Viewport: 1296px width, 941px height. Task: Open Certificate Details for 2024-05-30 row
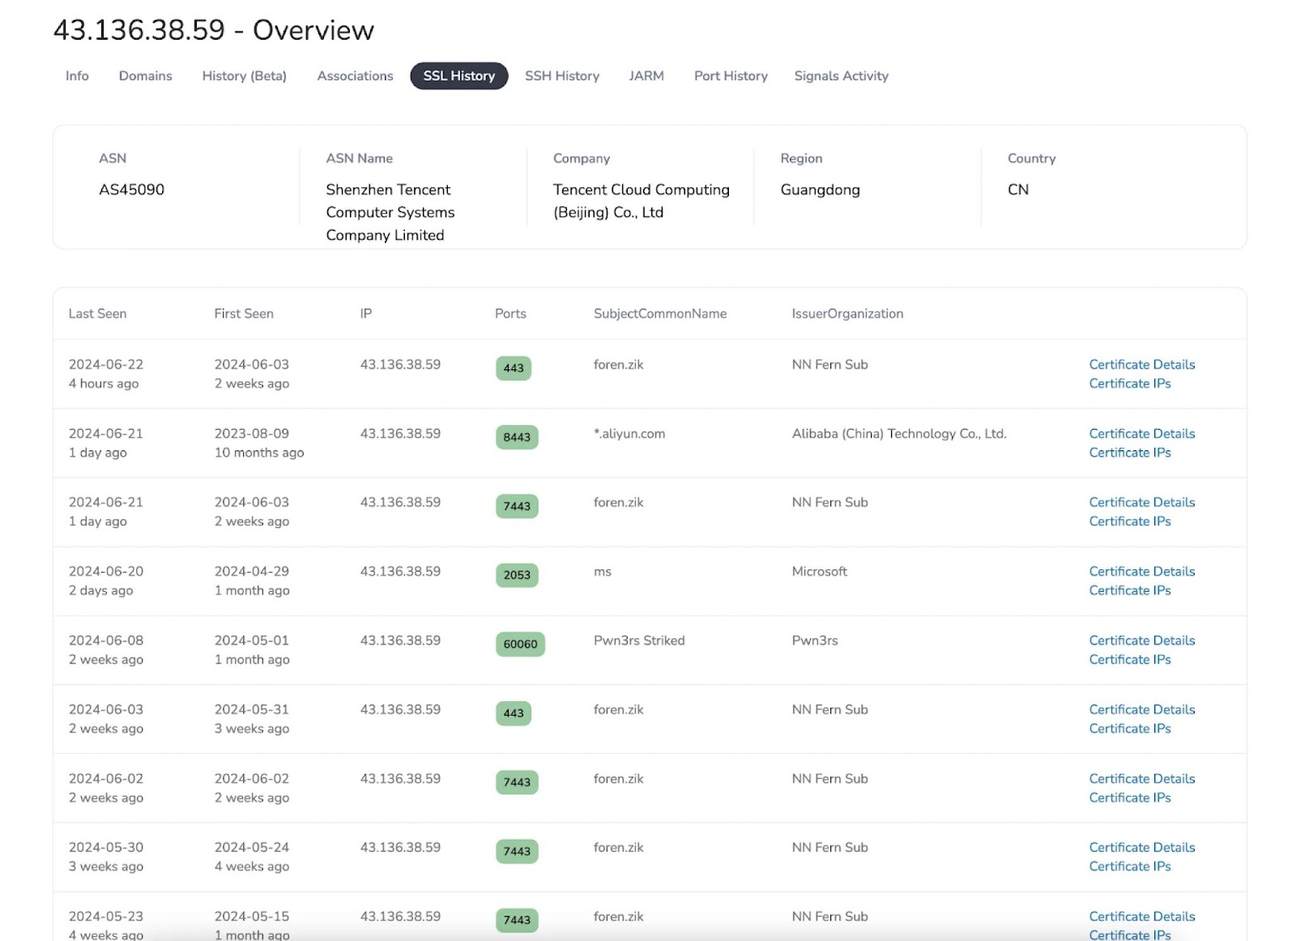(x=1142, y=847)
